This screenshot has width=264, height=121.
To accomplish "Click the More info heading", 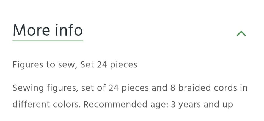I will (x=48, y=30).
